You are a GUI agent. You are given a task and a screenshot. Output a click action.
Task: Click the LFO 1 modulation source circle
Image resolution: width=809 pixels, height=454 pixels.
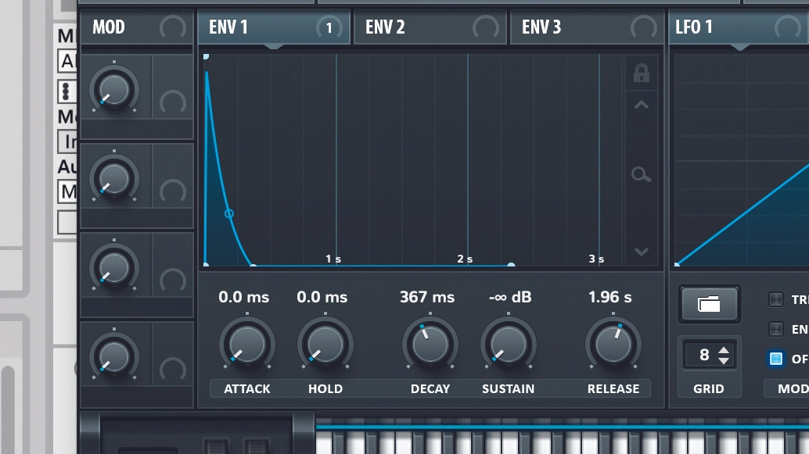(788, 27)
